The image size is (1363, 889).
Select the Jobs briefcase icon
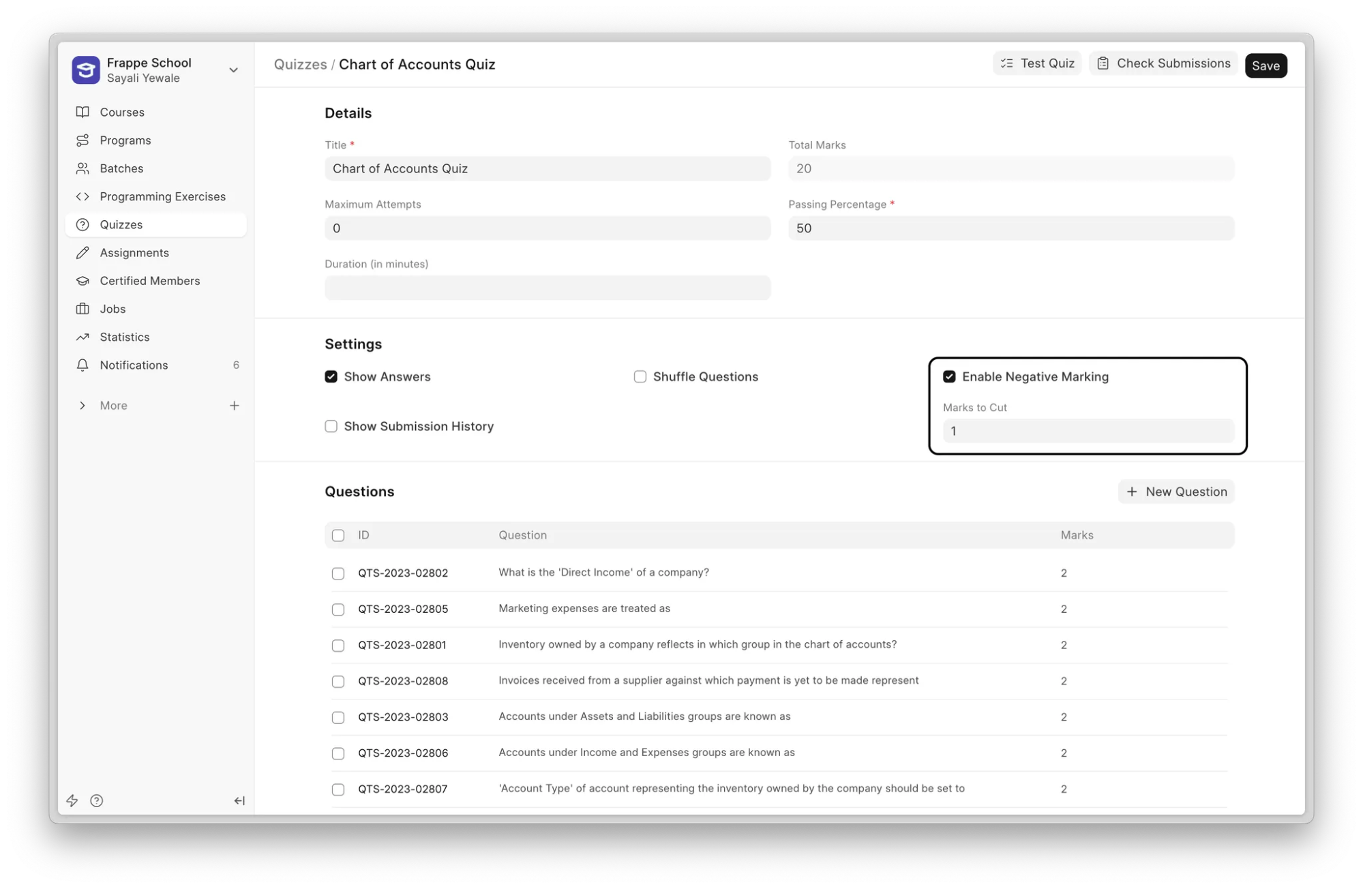(83, 309)
